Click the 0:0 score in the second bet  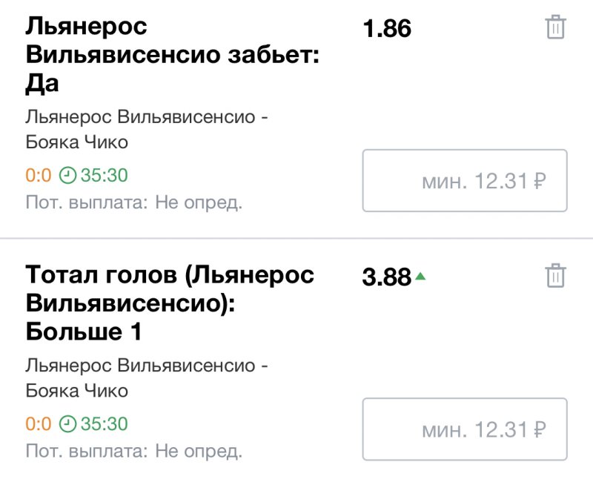click(x=38, y=424)
